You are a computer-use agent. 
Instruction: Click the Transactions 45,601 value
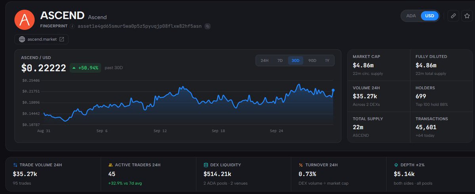coord(426,128)
